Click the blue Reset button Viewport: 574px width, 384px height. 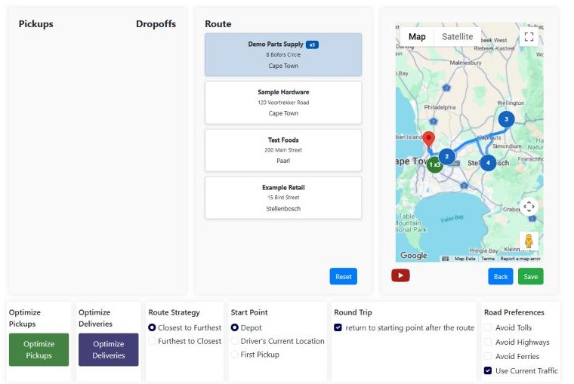(x=344, y=276)
